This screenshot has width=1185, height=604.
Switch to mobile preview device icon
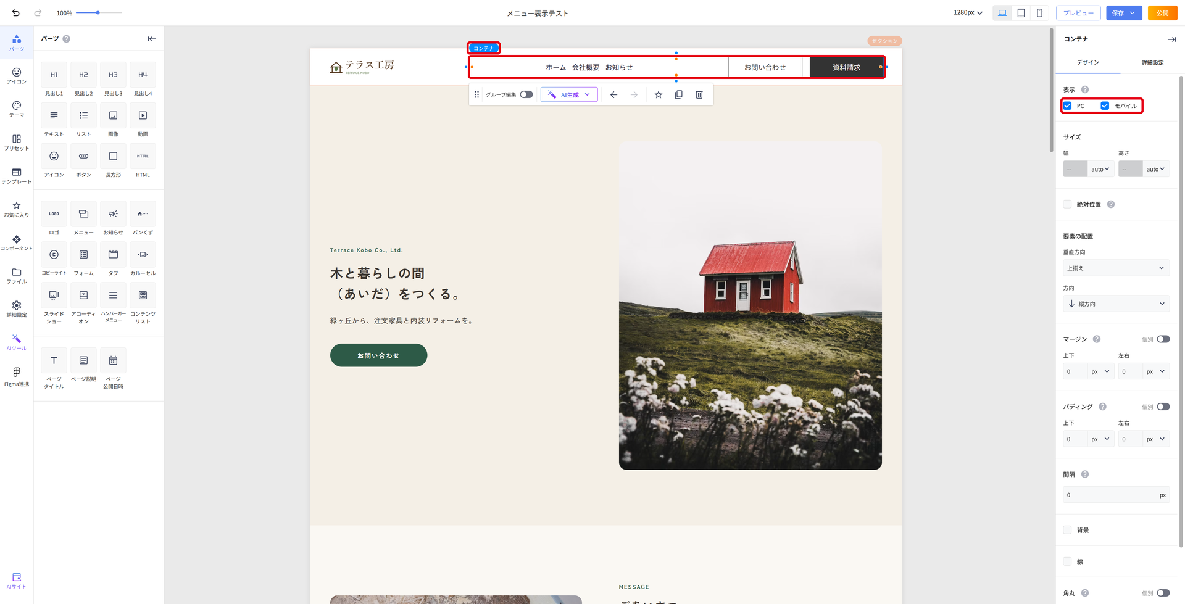pos(1039,13)
